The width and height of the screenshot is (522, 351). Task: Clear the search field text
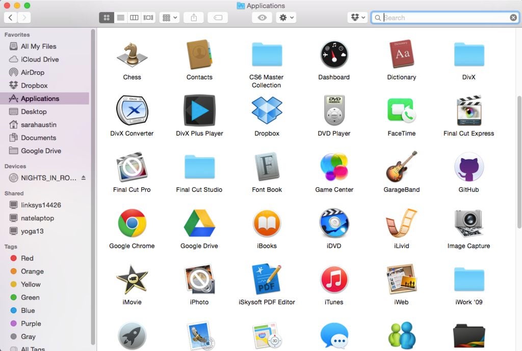point(513,18)
